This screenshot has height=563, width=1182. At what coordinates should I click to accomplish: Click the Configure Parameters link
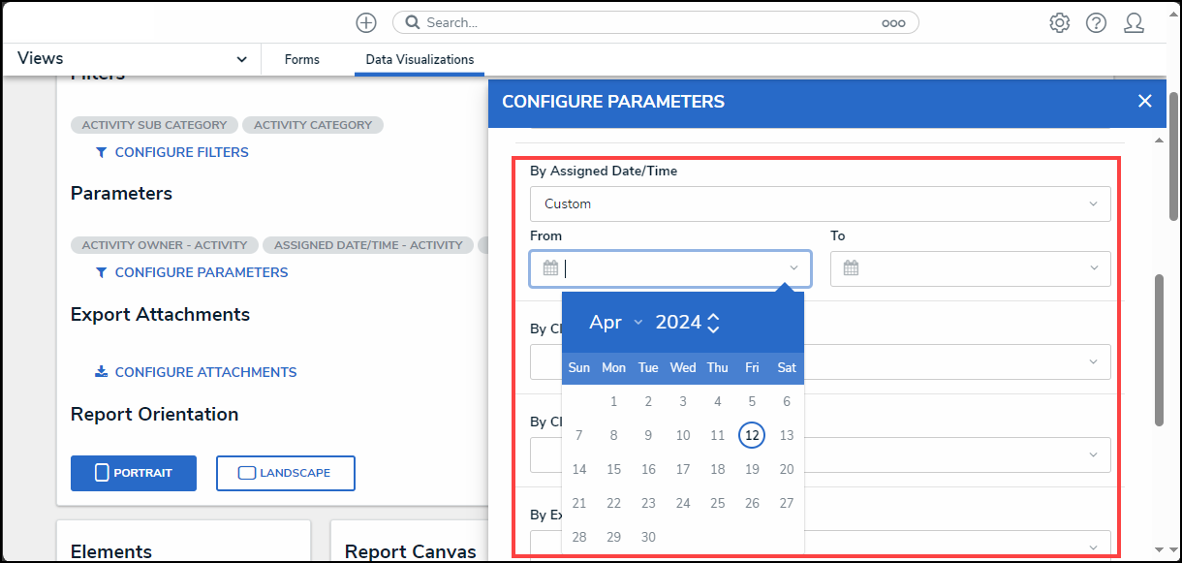[202, 272]
